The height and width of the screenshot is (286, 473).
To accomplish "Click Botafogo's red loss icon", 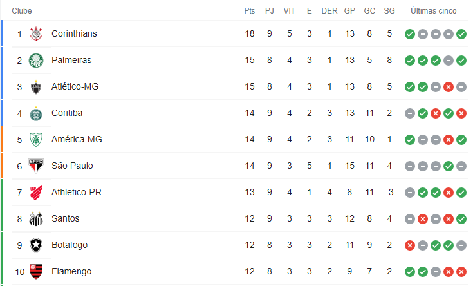I will click(410, 245).
